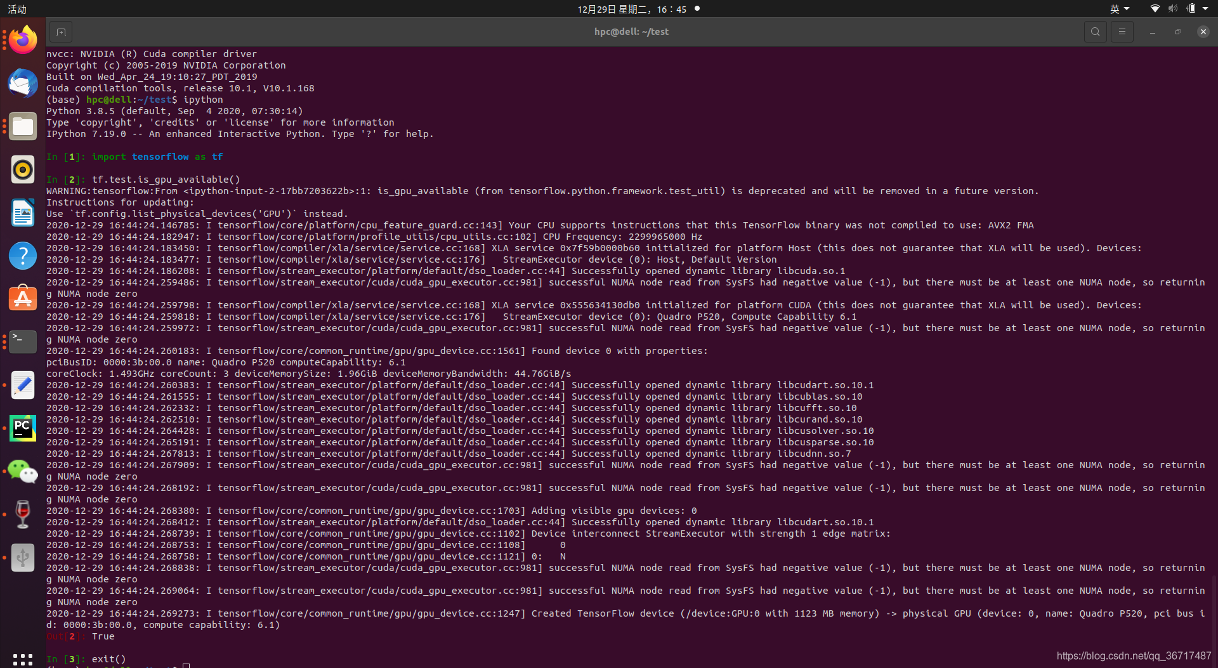Launch Thunderbird mail from the dock
1218x668 pixels.
pyautogui.click(x=23, y=83)
